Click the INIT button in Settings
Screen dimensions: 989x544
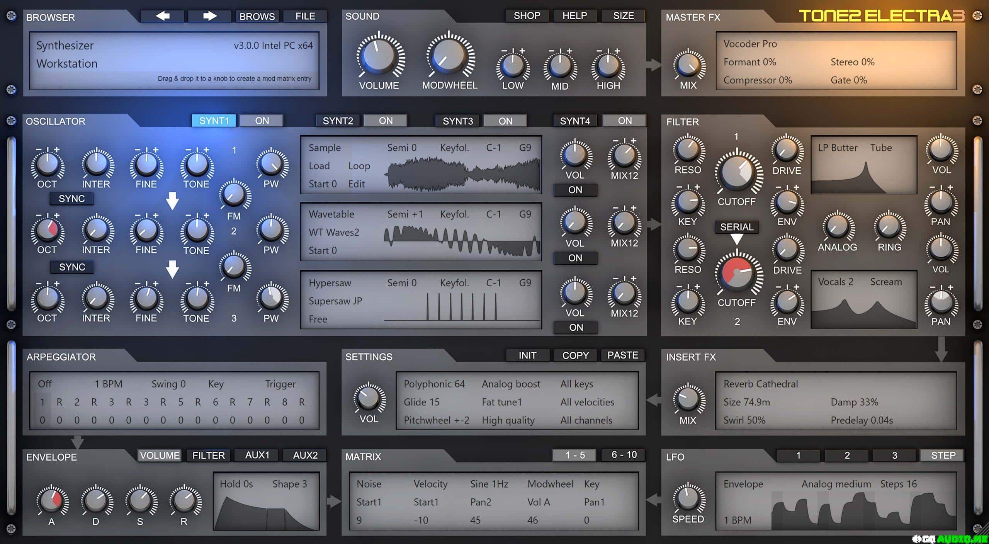pos(527,355)
